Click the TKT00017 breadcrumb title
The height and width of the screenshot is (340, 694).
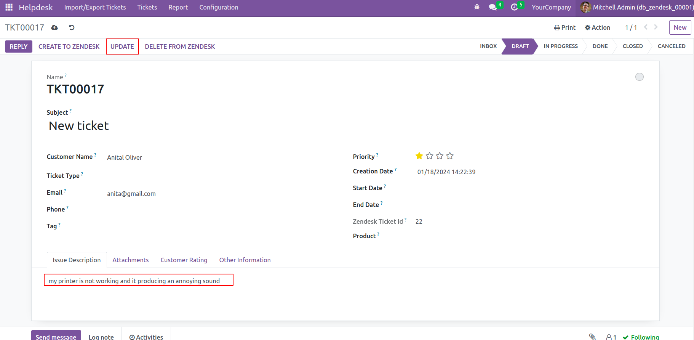[x=24, y=27]
